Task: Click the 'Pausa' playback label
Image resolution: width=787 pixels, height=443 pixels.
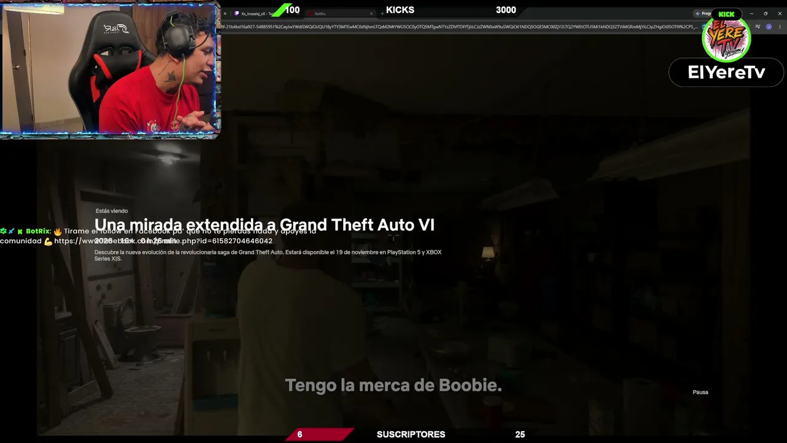Action: [x=700, y=392]
